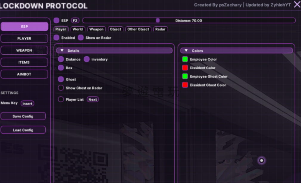
Task: Click the Next button beside Player List
Action: pyautogui.click(x=92, y=100)
